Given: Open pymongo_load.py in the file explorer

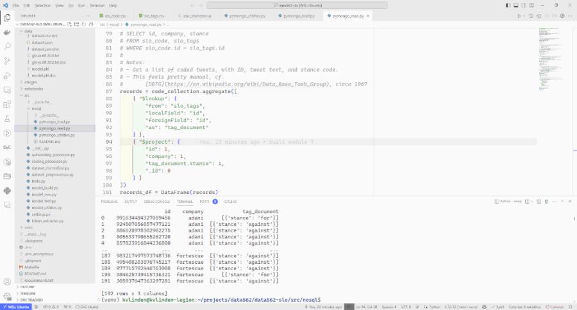Looking at the screenshot, I should 54,121.
